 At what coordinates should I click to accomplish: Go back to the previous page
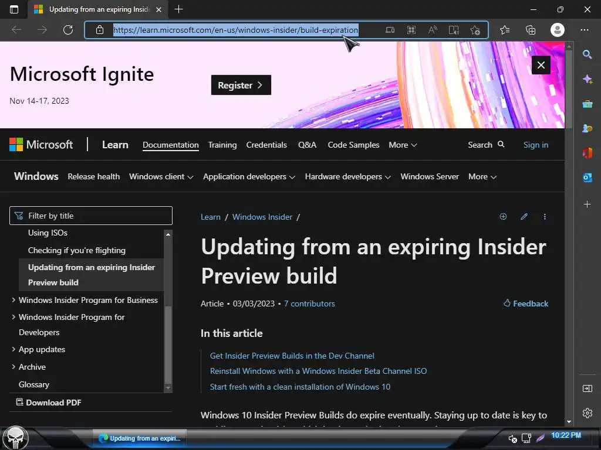pyautogui.click(x=16, y=30)
